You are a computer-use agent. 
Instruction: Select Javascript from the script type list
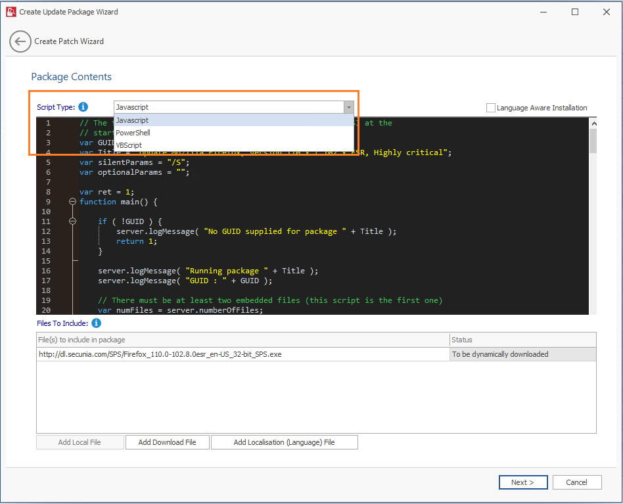(234, 120)
